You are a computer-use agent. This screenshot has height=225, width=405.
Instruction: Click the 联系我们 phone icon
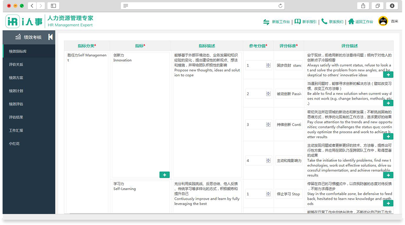[324, 22]
